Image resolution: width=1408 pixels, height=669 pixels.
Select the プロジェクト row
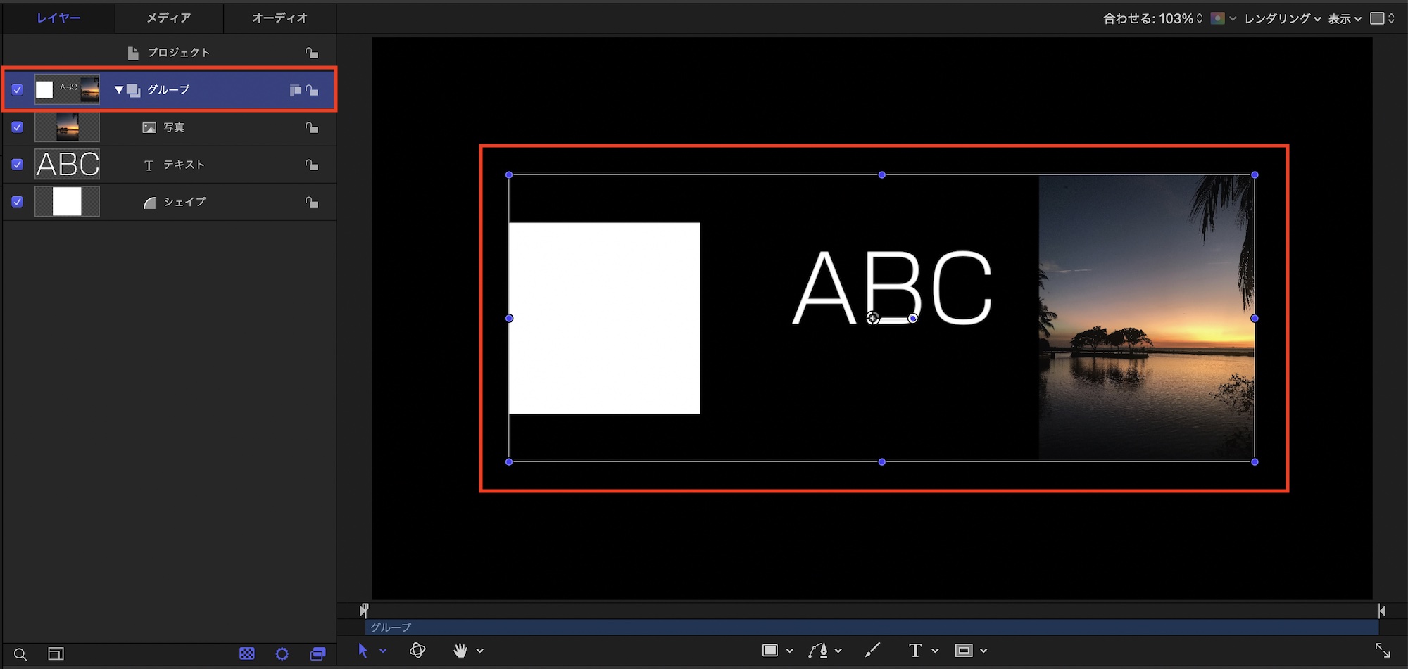pos(170,53)
